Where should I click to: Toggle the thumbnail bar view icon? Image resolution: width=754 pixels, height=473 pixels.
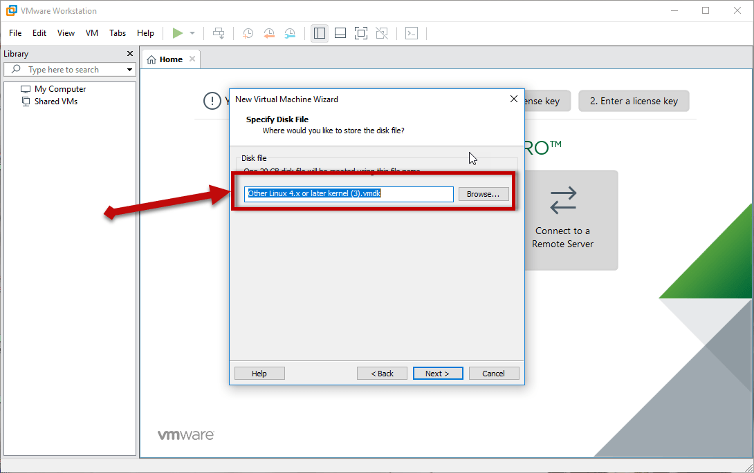tap(340, 33)
